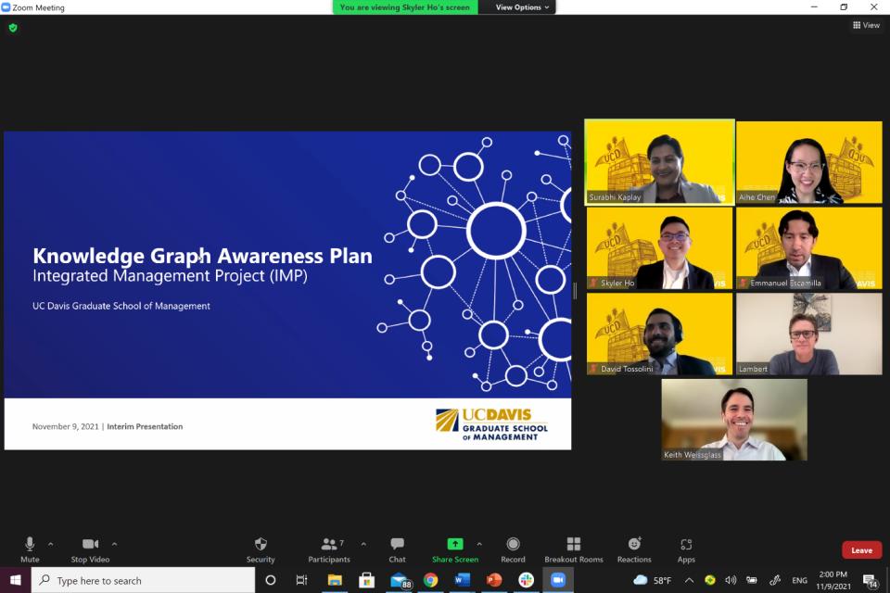890x593 pixels.
Task: Open PowerPoint from the taskbar
Action: (494, 580)
